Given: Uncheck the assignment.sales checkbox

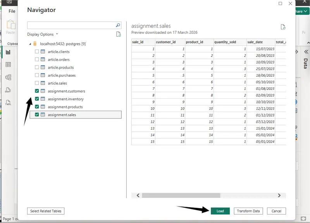Looking at the screenshot, I should pos(37,115).
